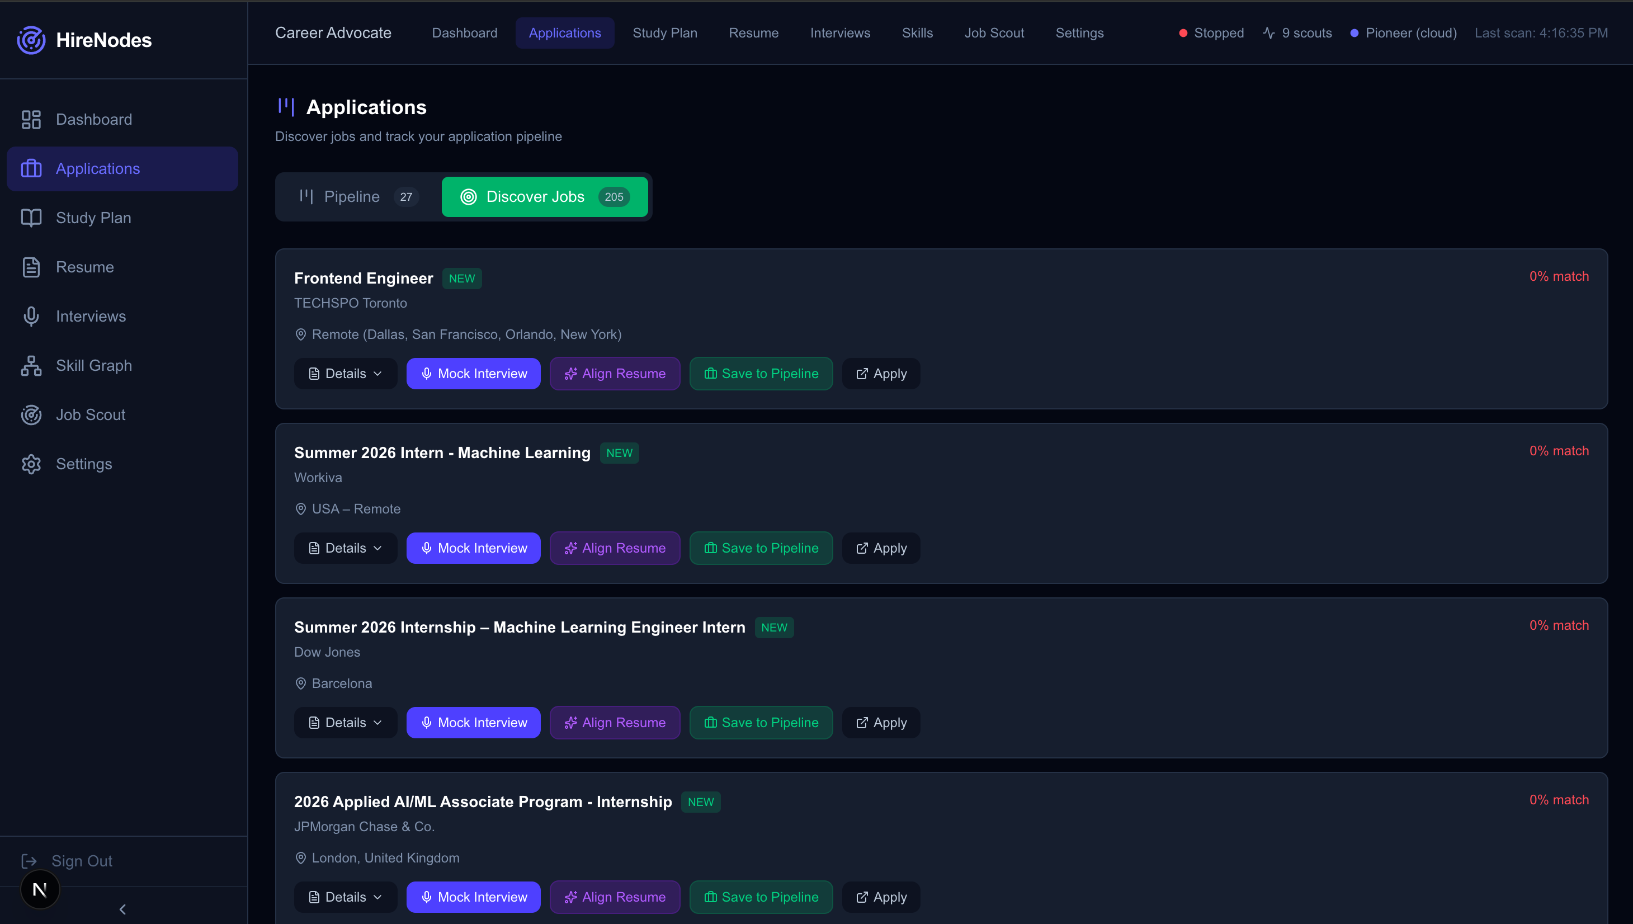Start Mock Interview for JPMorgan internship

(x=473, y=897)
